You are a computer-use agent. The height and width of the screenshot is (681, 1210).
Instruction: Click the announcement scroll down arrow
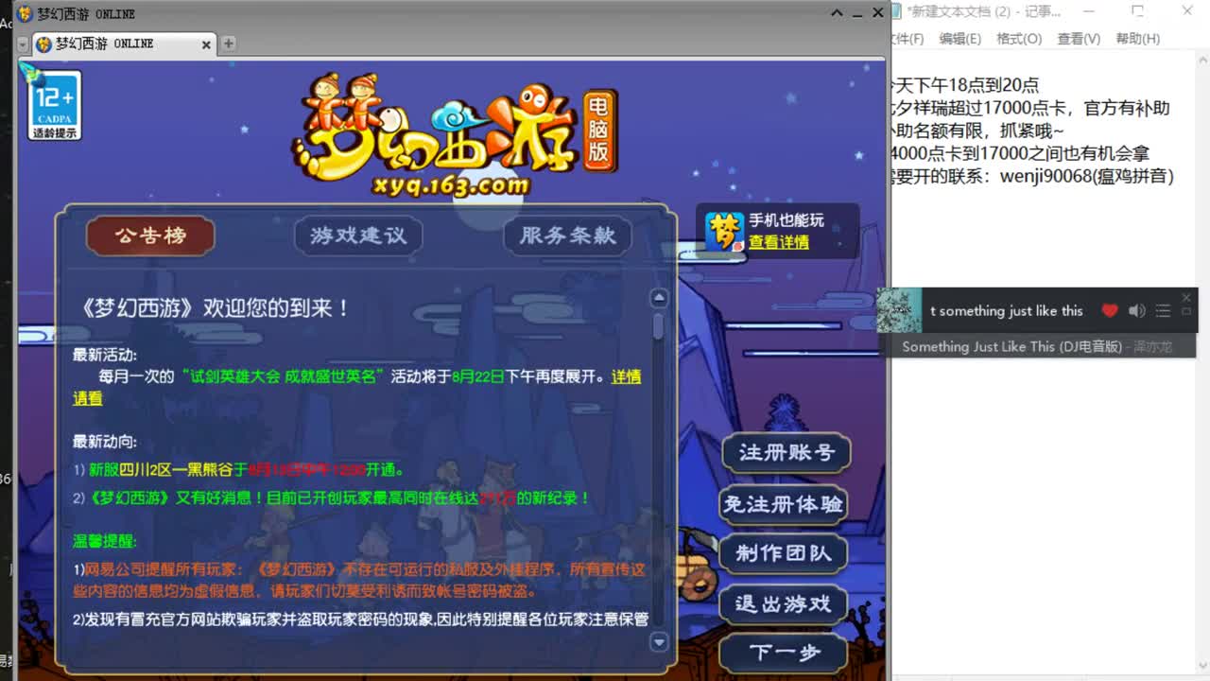tap(659, 641)
